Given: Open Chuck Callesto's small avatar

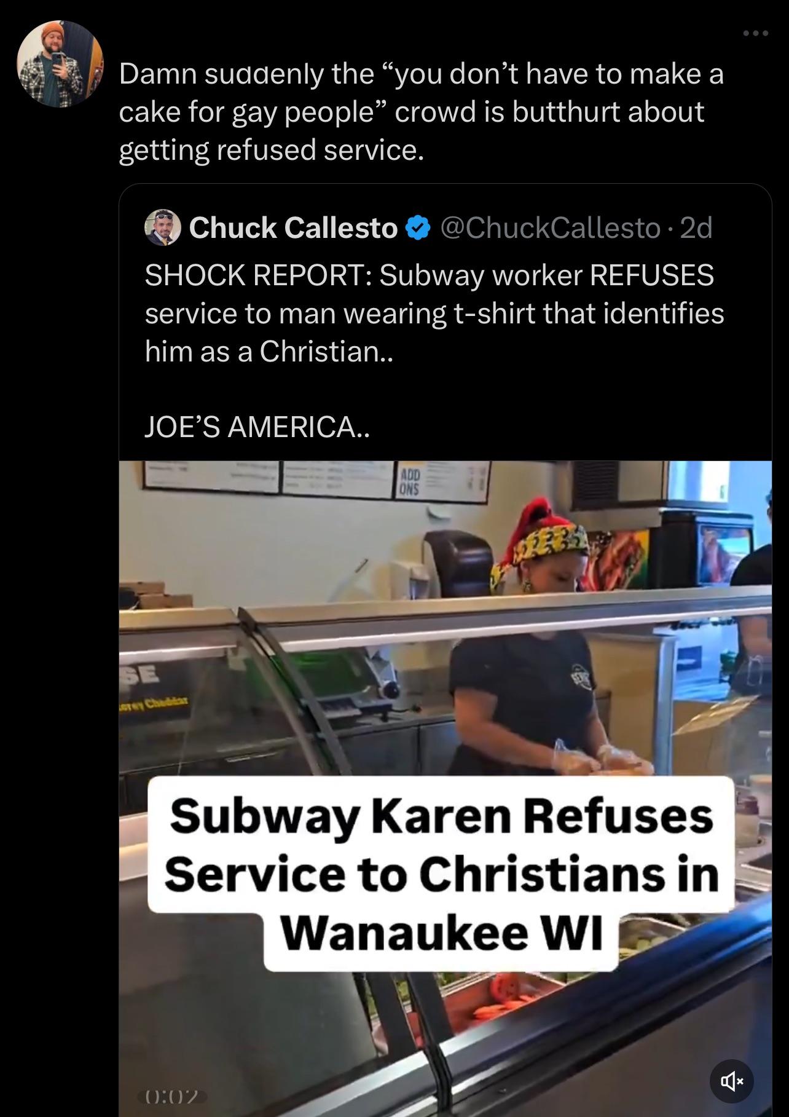Looking at the screenshot, I should tap(162, 227).
